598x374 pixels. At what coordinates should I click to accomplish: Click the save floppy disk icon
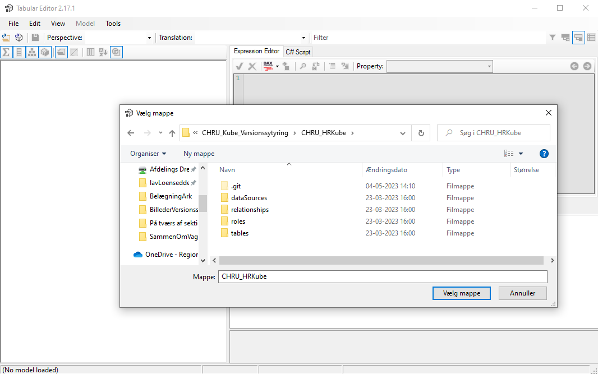pyautogui.click(x=35, y=38)
